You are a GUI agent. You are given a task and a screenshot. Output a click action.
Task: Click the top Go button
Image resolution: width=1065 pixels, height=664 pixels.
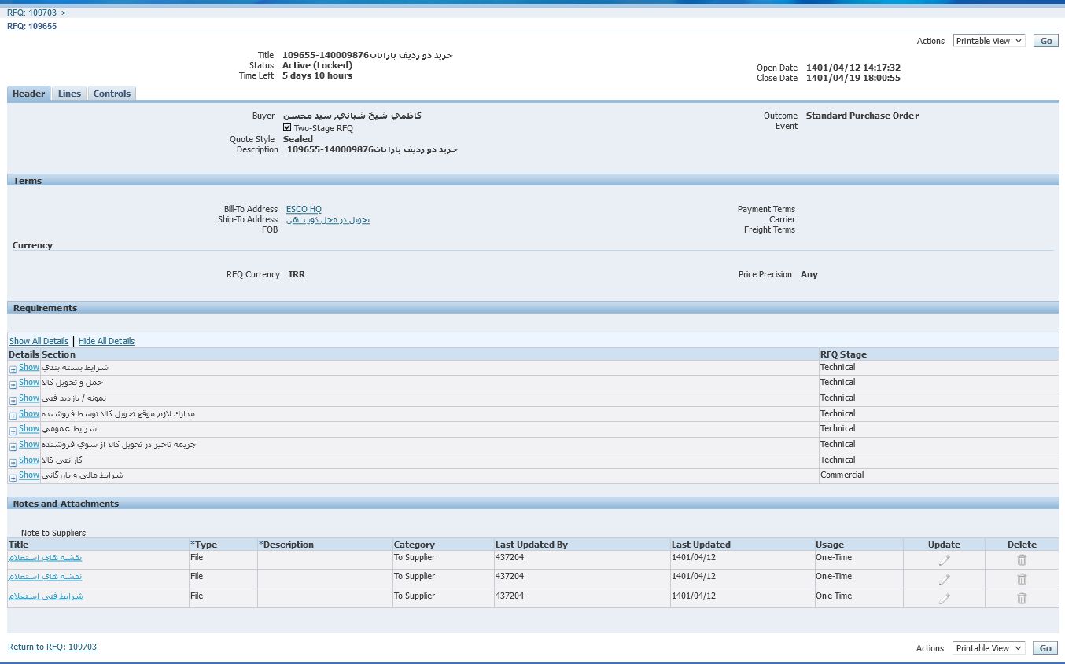(x=1045, y=41)
